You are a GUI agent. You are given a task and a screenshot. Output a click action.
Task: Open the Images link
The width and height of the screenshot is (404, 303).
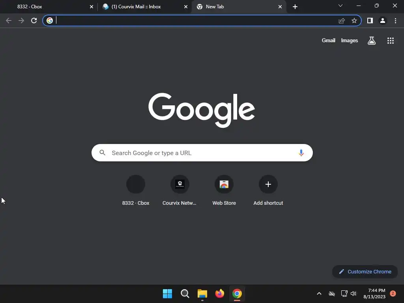click(350, 41)
